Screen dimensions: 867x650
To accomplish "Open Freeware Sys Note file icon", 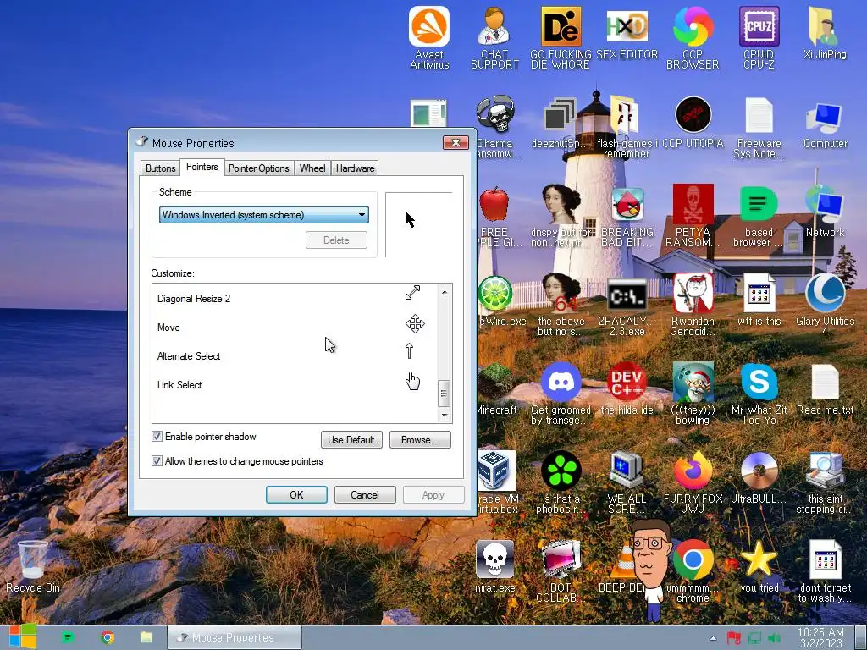I will [759, 129].
